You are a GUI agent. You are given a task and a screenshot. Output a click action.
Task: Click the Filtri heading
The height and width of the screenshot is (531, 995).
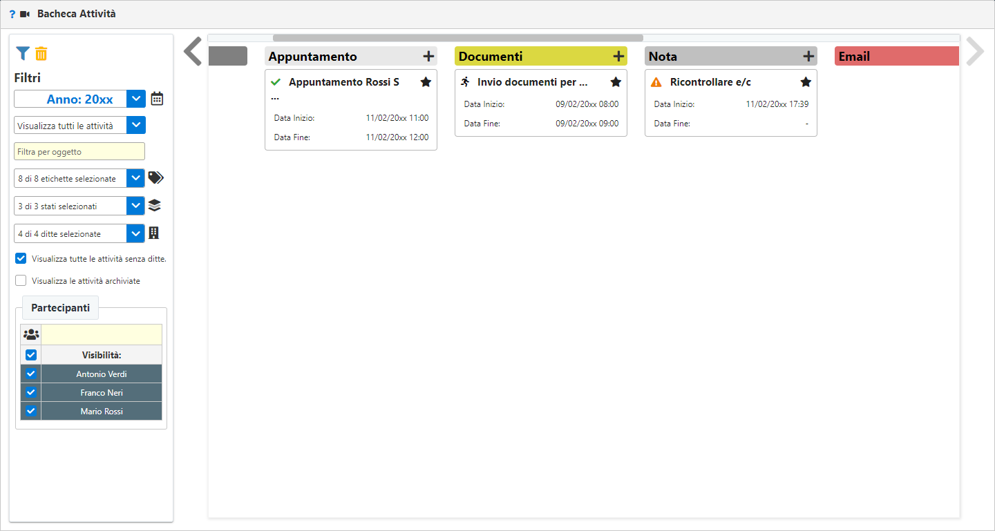[x=28, y=78]
